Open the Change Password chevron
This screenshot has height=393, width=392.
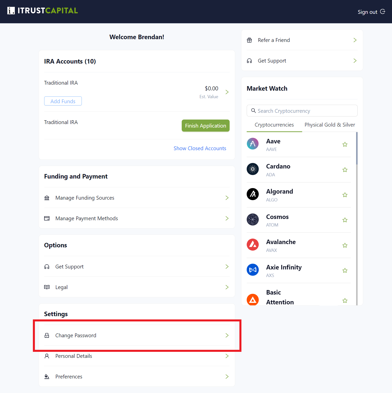click(x=227, y=335)
